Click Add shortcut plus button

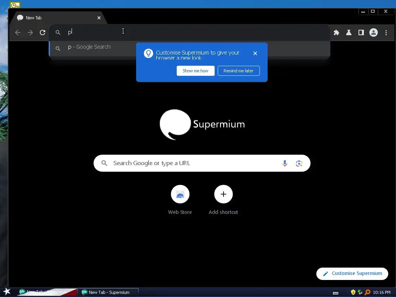click(x=223, y=194)
